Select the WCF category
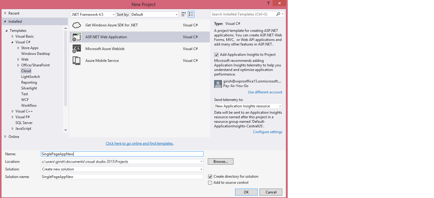The width and height of the screenshot is (434, 198). pos(25,100)
